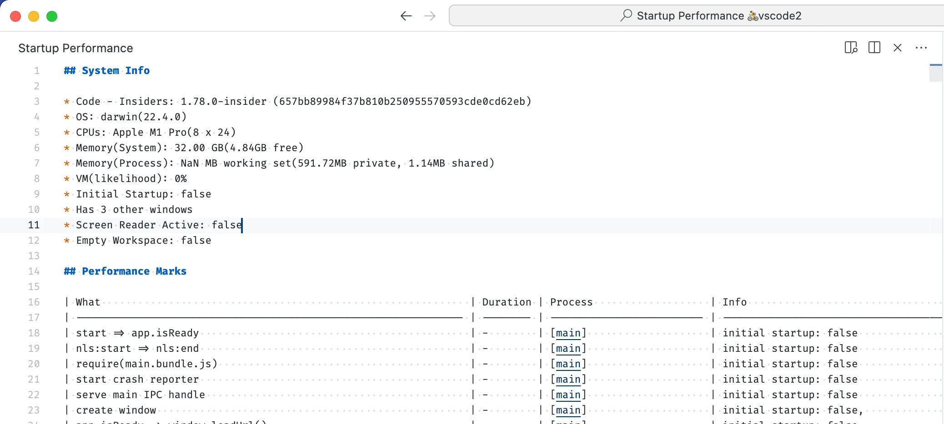The width and height of the screenshot is (944, 424).
Task: Click the start crash reporter cell
Action: pos(137,380)
